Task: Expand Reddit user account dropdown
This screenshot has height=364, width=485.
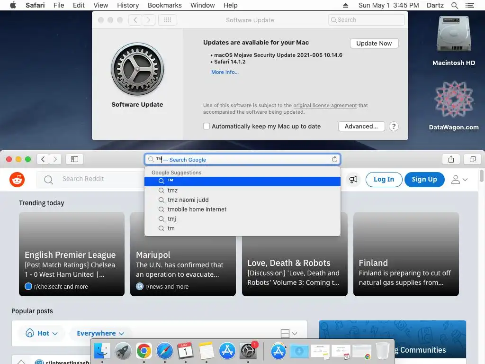Action: point(459,180)
